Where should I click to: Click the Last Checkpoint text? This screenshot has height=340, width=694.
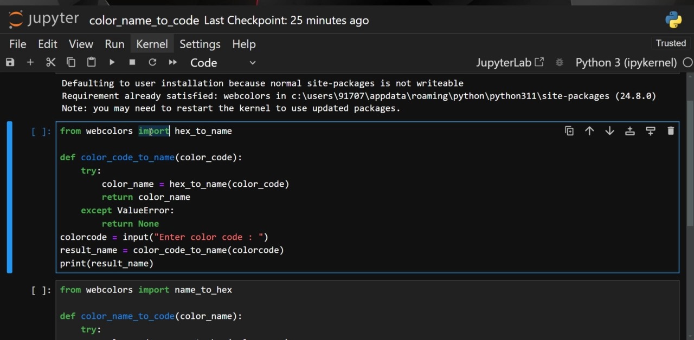286,21
